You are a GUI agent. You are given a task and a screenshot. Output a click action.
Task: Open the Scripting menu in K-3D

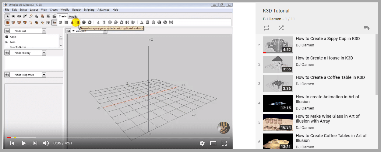click(x=89, y=10)
